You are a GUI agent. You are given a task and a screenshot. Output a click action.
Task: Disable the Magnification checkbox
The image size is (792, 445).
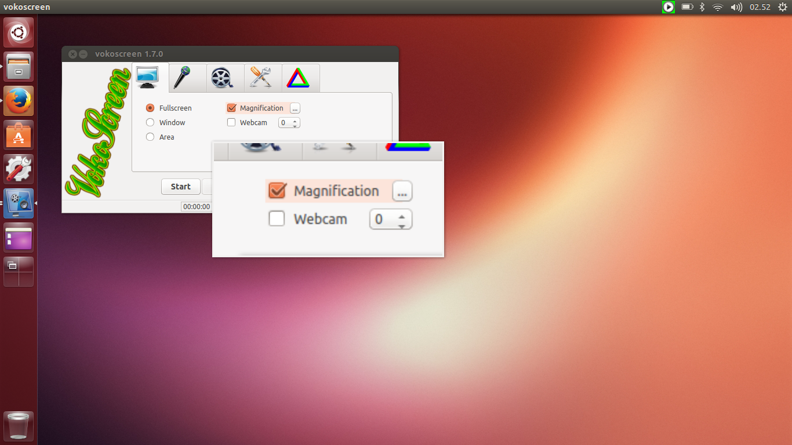click(232, 108)
